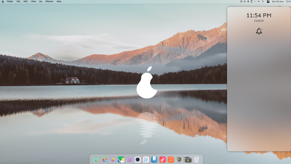Open the Downloads folder in the dock
Viewport: 291px width, 164px height.
point(188,160)
